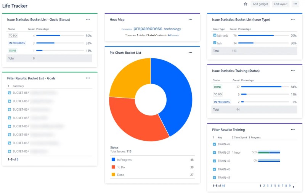Click the Sub-task issue type icon
The height and width of the screenshot is (193, 305).
click(215, 35)
